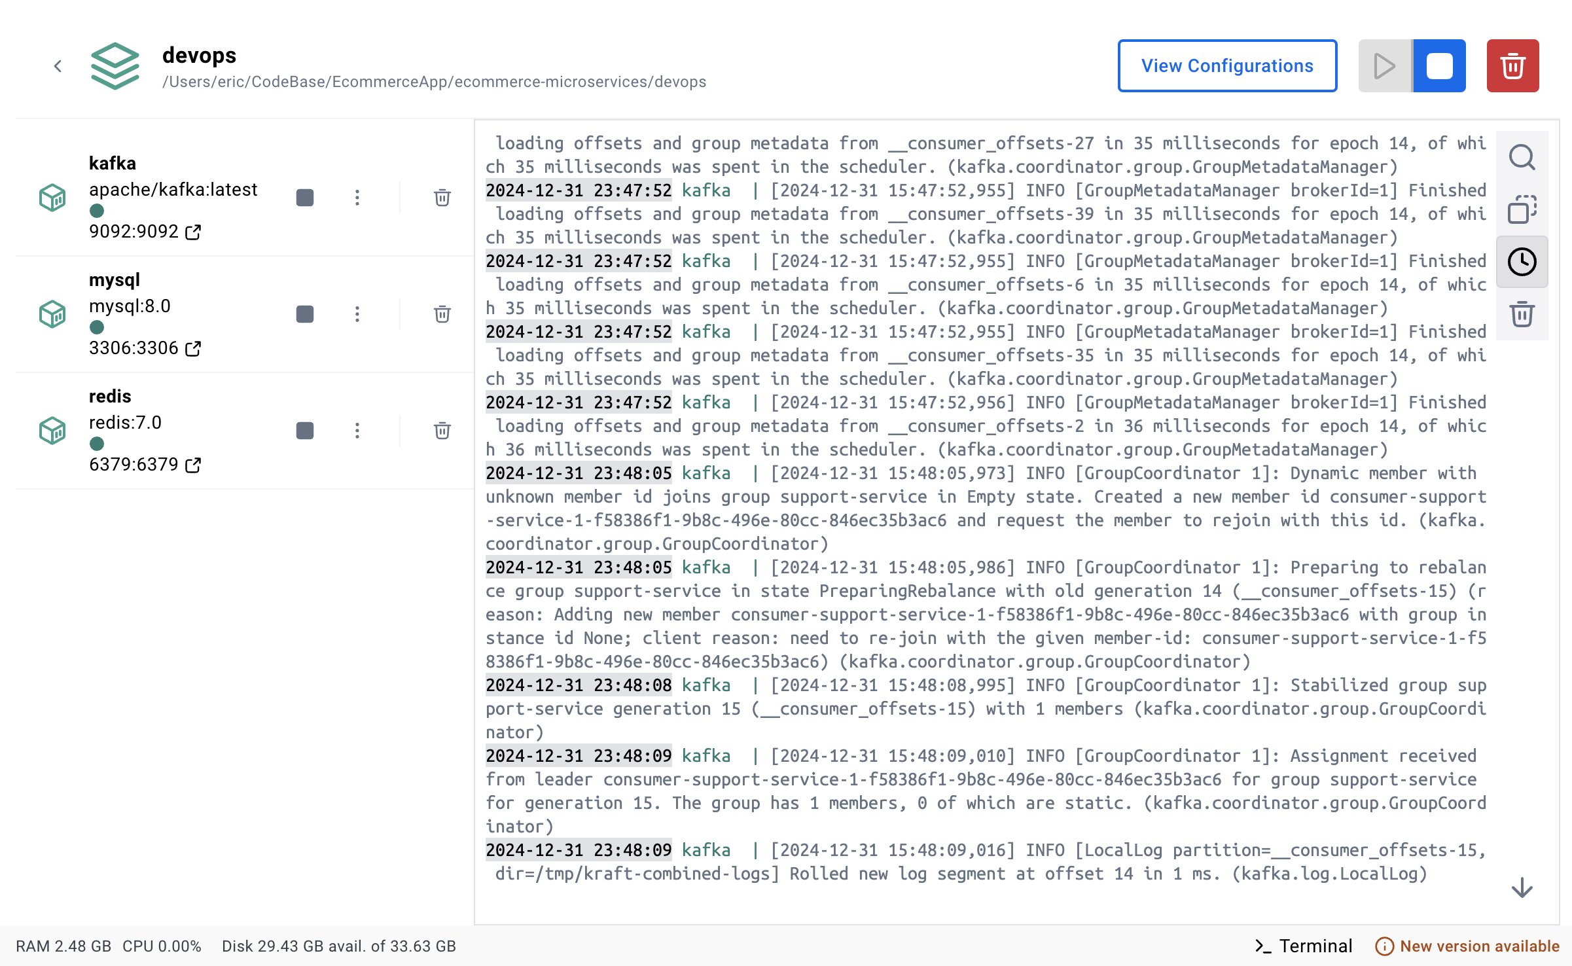Expand Redis container options menu
Image resolution: width=1572 pixels, height=966 pixels.
357,429
